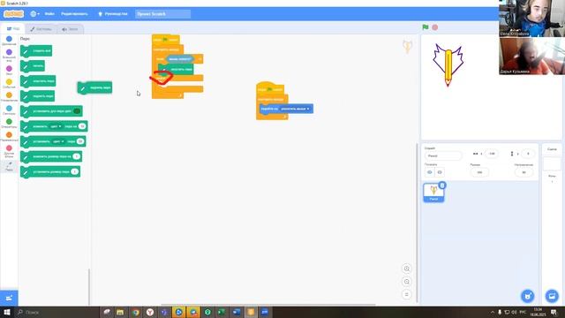The width and height of the screenshot is (565, 318).
Task: Click the 'опустить перо' block inside if
Action: (x=177, y=69)
